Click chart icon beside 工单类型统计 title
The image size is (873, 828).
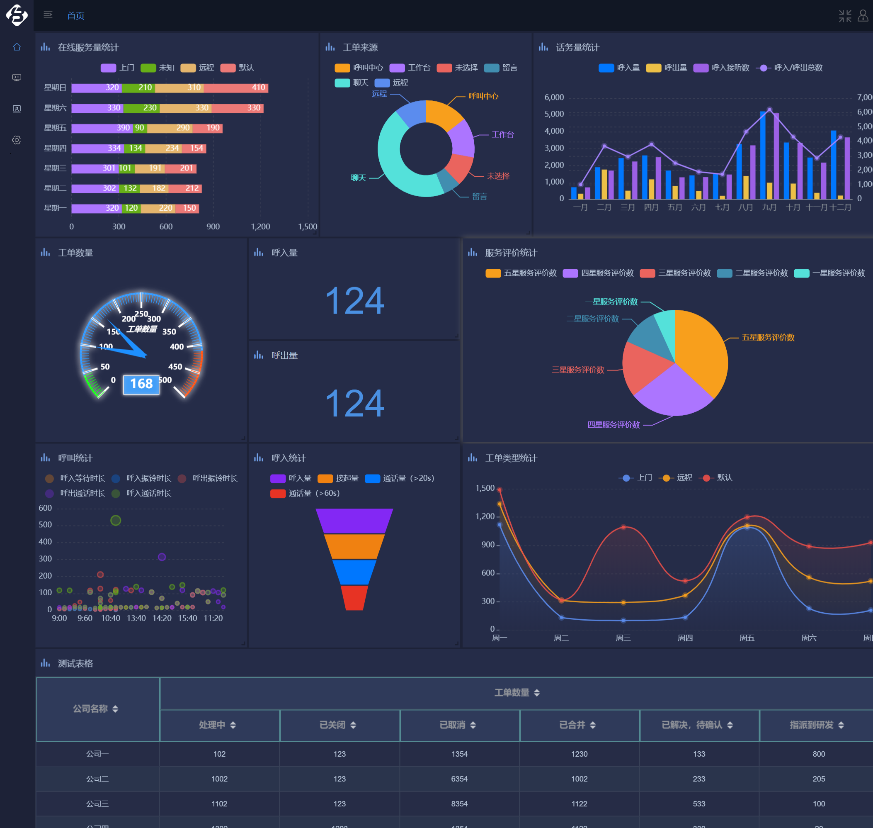473,458
